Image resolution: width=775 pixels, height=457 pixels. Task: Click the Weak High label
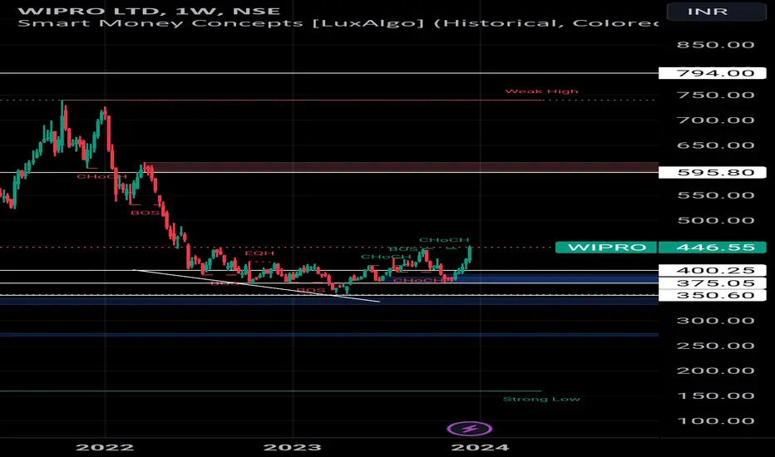pos(541,91)
